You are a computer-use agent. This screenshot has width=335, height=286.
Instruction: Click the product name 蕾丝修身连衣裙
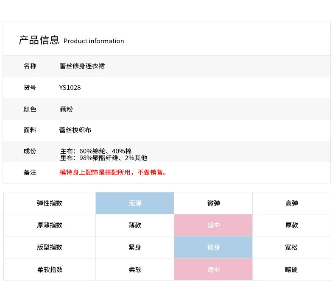tap(82, 66)
